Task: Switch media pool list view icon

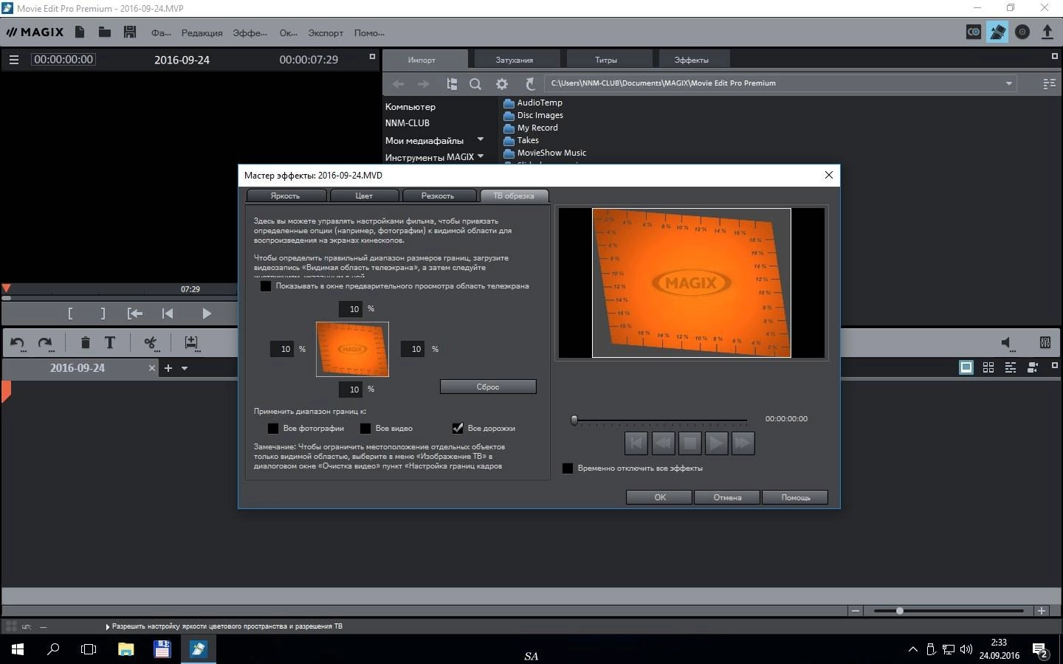Action: click(1049, 84)
